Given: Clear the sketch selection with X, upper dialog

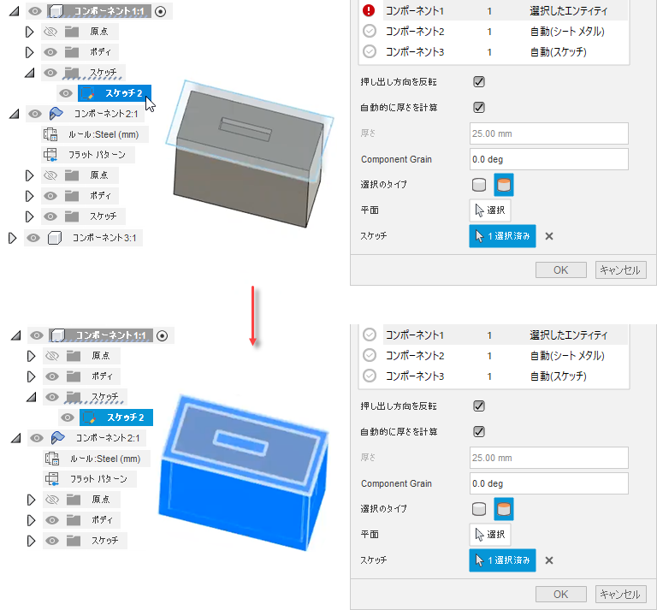Looking at the screenshot, I should (x=549, y=236).
